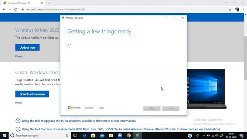The image size is (247, 139).
Task: Open Privacy link under Update now
Action: point(19,56)
